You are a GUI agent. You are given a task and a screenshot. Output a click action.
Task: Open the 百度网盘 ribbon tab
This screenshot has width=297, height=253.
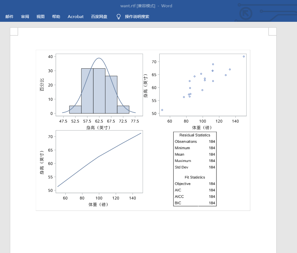pos(99,16)
